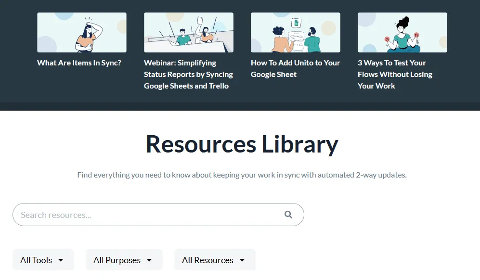Click the thumbnail of the woman scratching her head
The height and width of the screenshot is (280, 480).
click(82, 33)
